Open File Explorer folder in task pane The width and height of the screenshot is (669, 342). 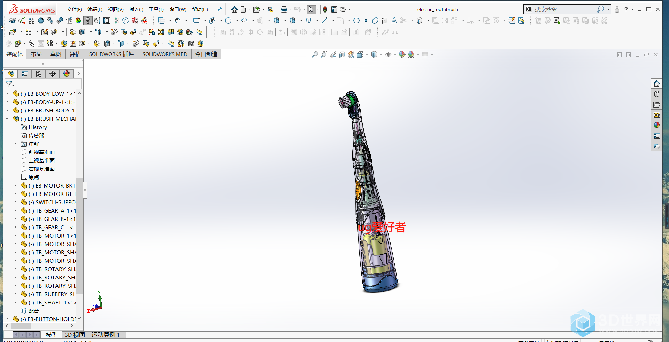click(657, 104)
